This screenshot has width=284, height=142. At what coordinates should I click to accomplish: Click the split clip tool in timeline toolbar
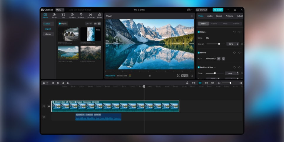(x=63, y=83)
